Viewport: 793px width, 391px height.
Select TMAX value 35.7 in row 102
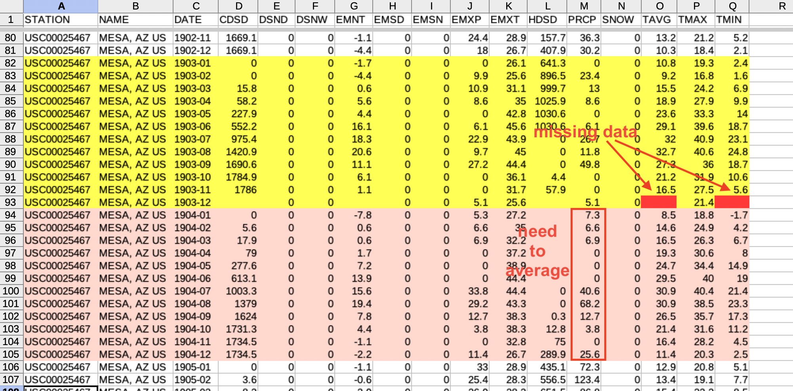click(696, 316)
